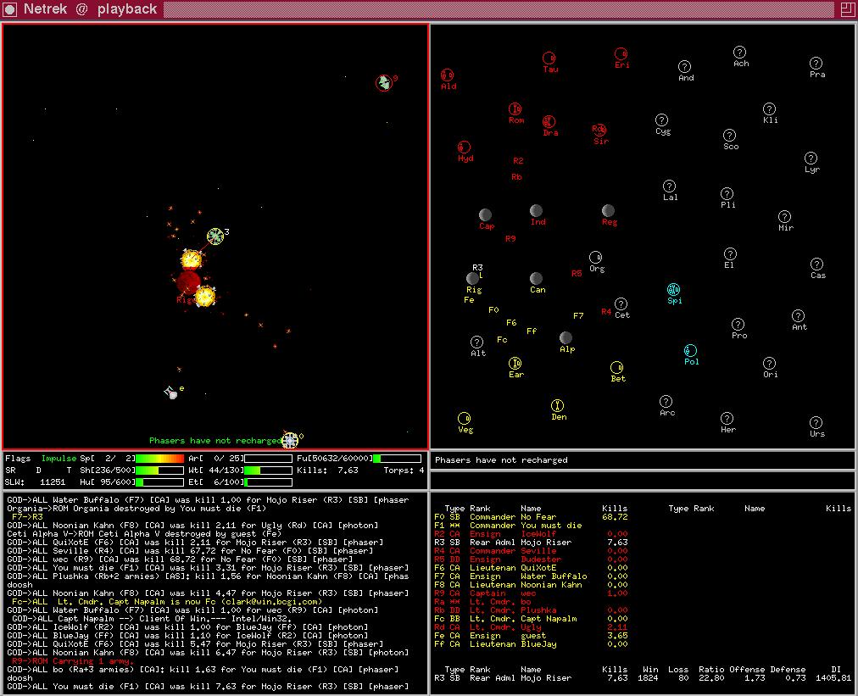Select the Tau planet on galactic map
Image resolution: width=858 pixels, height=696 pixels.
point(549,58)
